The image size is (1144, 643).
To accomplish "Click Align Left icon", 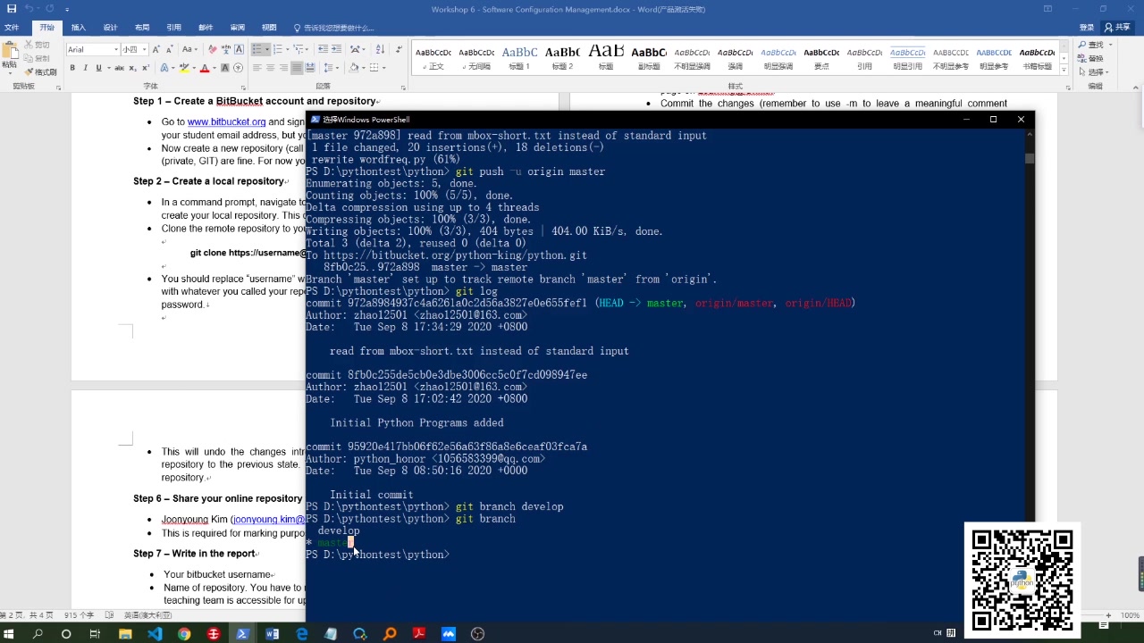I will coord(257,68).
